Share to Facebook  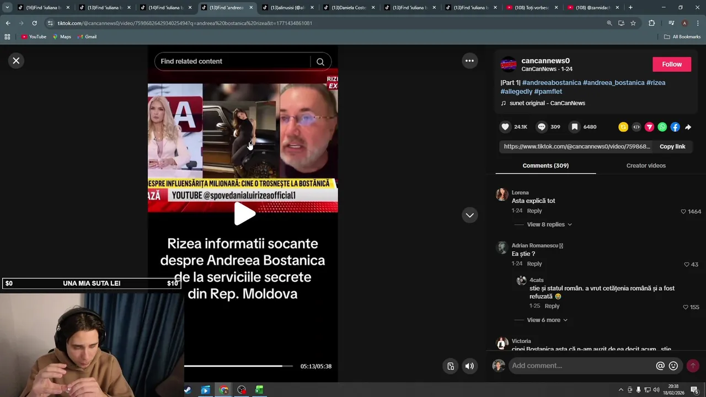[x=675, y=127]
